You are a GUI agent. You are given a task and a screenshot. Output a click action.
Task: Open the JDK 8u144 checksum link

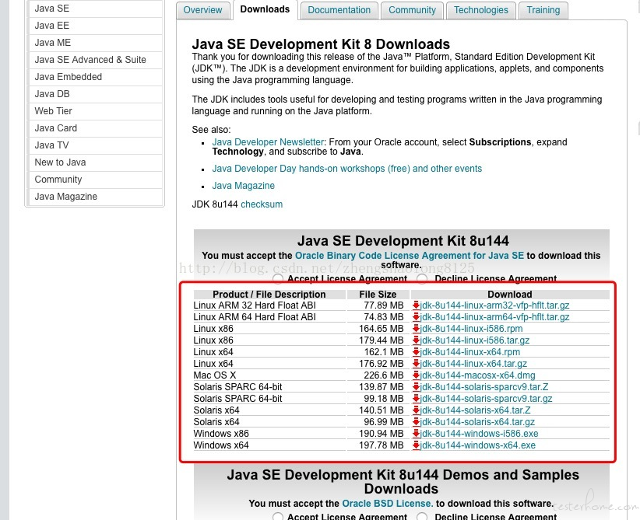pyautogui.click(x=262, y=204)
